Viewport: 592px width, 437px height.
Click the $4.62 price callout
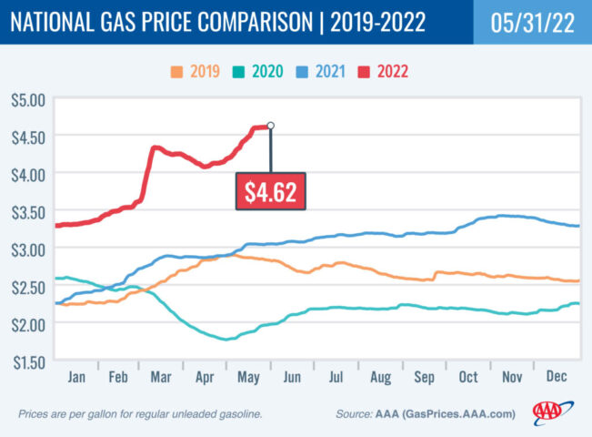pyautogui.click(x=270, y=191)
